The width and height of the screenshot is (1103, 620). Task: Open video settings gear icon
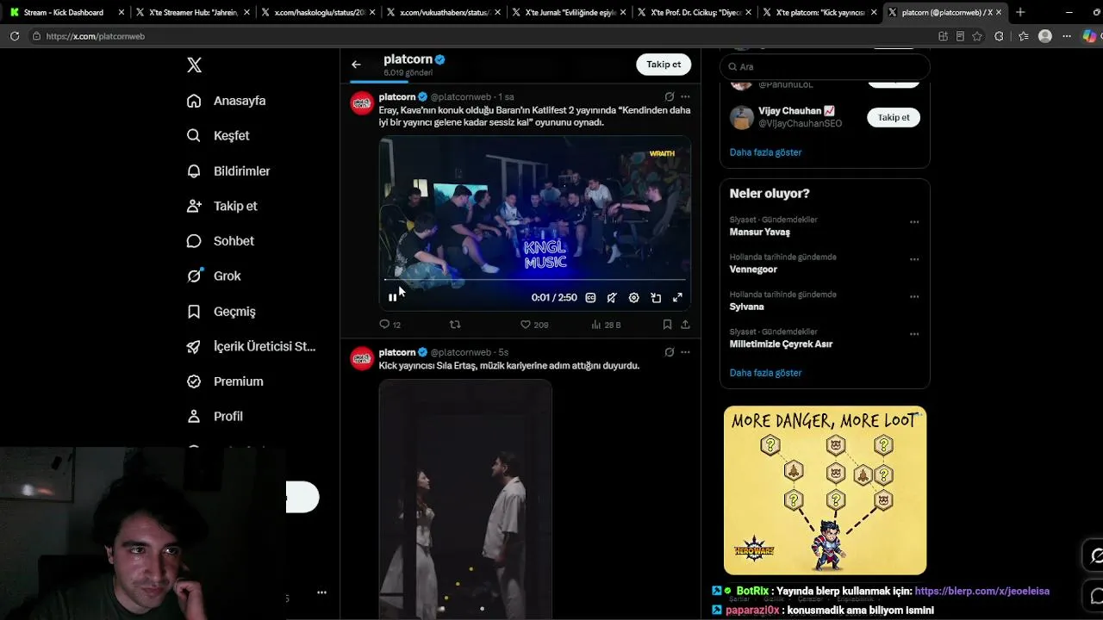click(x=633, y=297)
